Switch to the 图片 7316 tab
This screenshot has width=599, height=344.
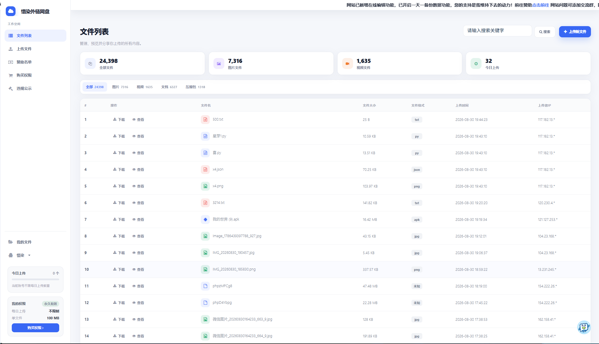(x=120, y=87)
